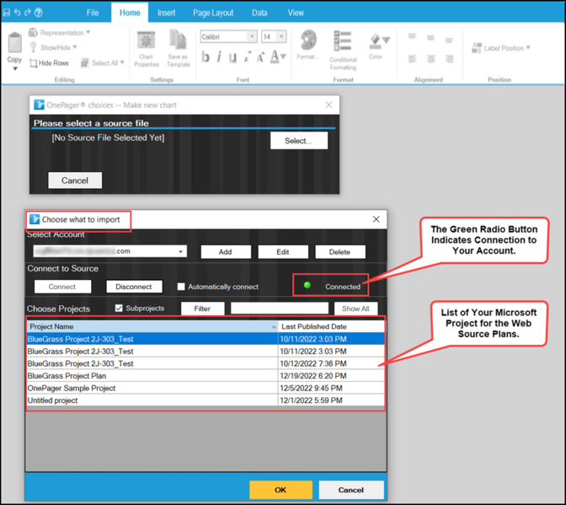566x505 pixels.
Task: Click the increase font size icon
Action: pos(260,56)
